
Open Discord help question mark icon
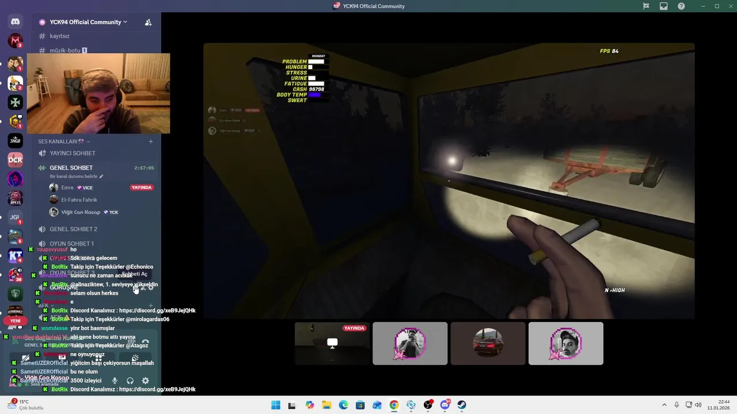click(x=682, y=6)
